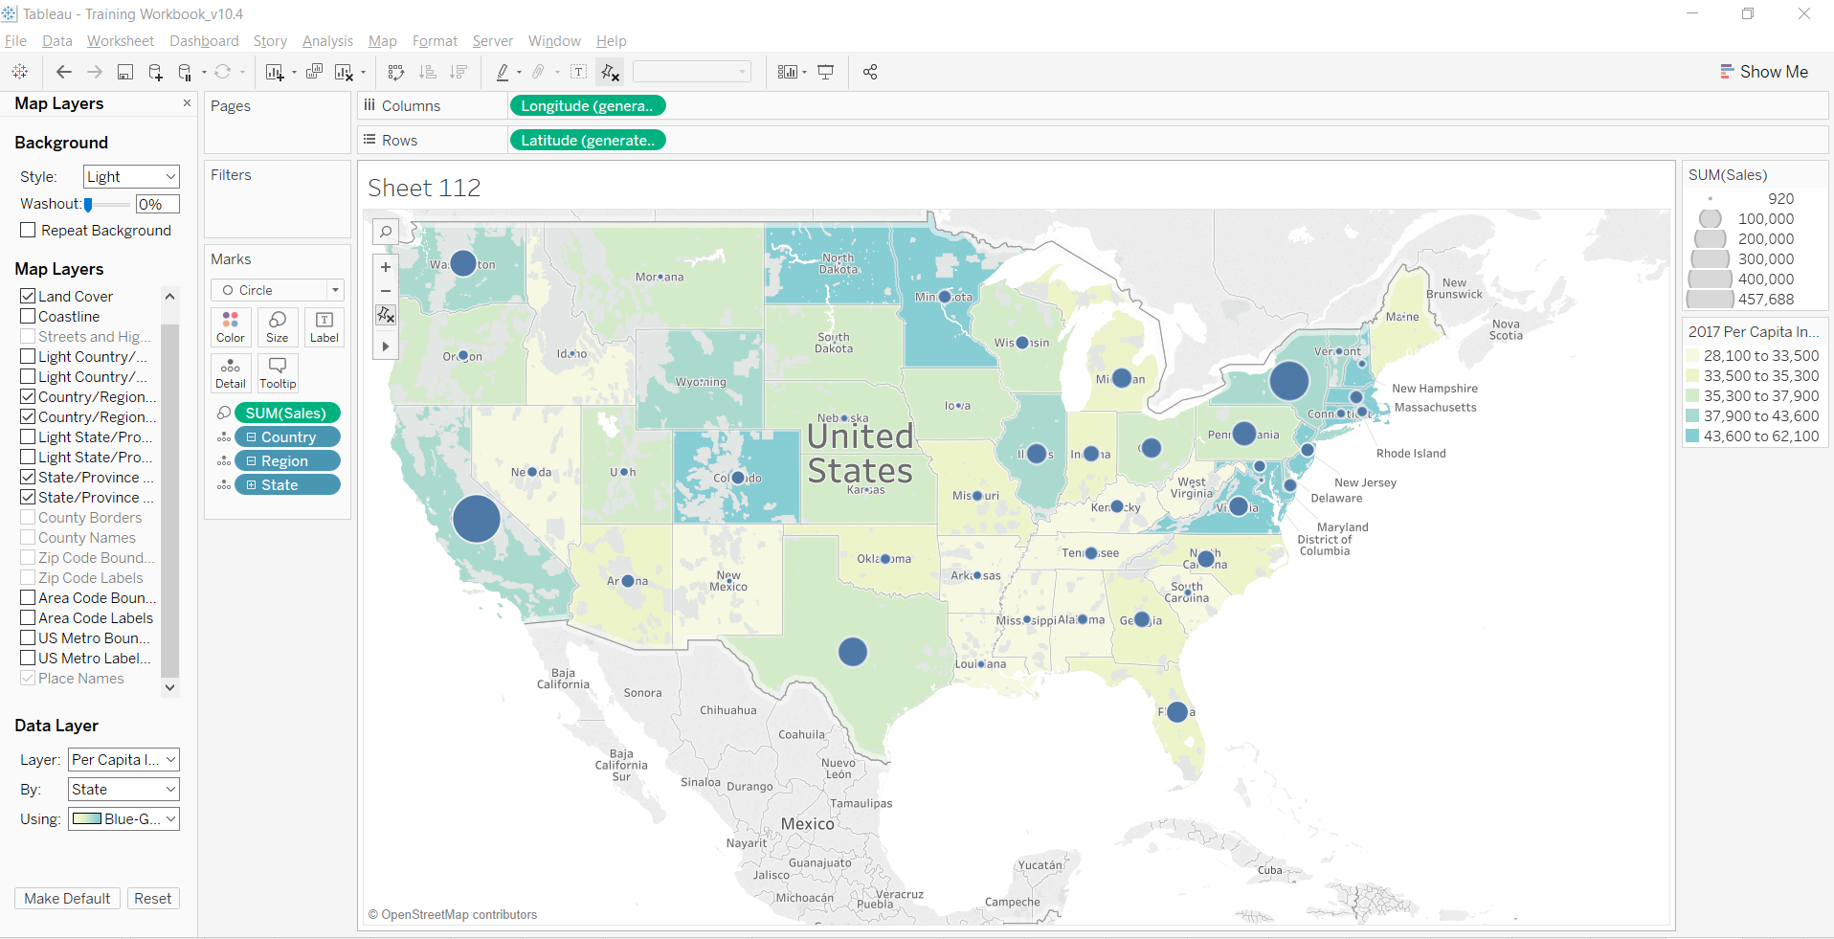1834x939 pixels.
Task: Toggle the Area Code Boun... checkbox
Action: (x=28, y=597)
